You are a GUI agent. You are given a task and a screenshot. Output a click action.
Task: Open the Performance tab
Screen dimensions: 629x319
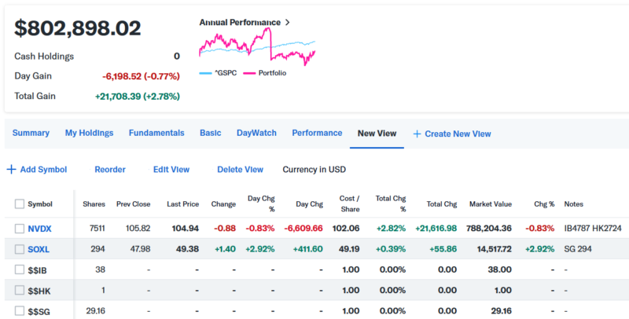317,133
